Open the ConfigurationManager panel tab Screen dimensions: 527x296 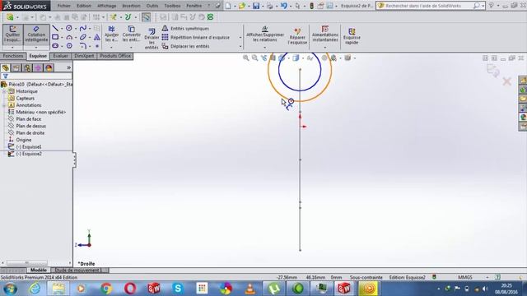coord(27,68)
